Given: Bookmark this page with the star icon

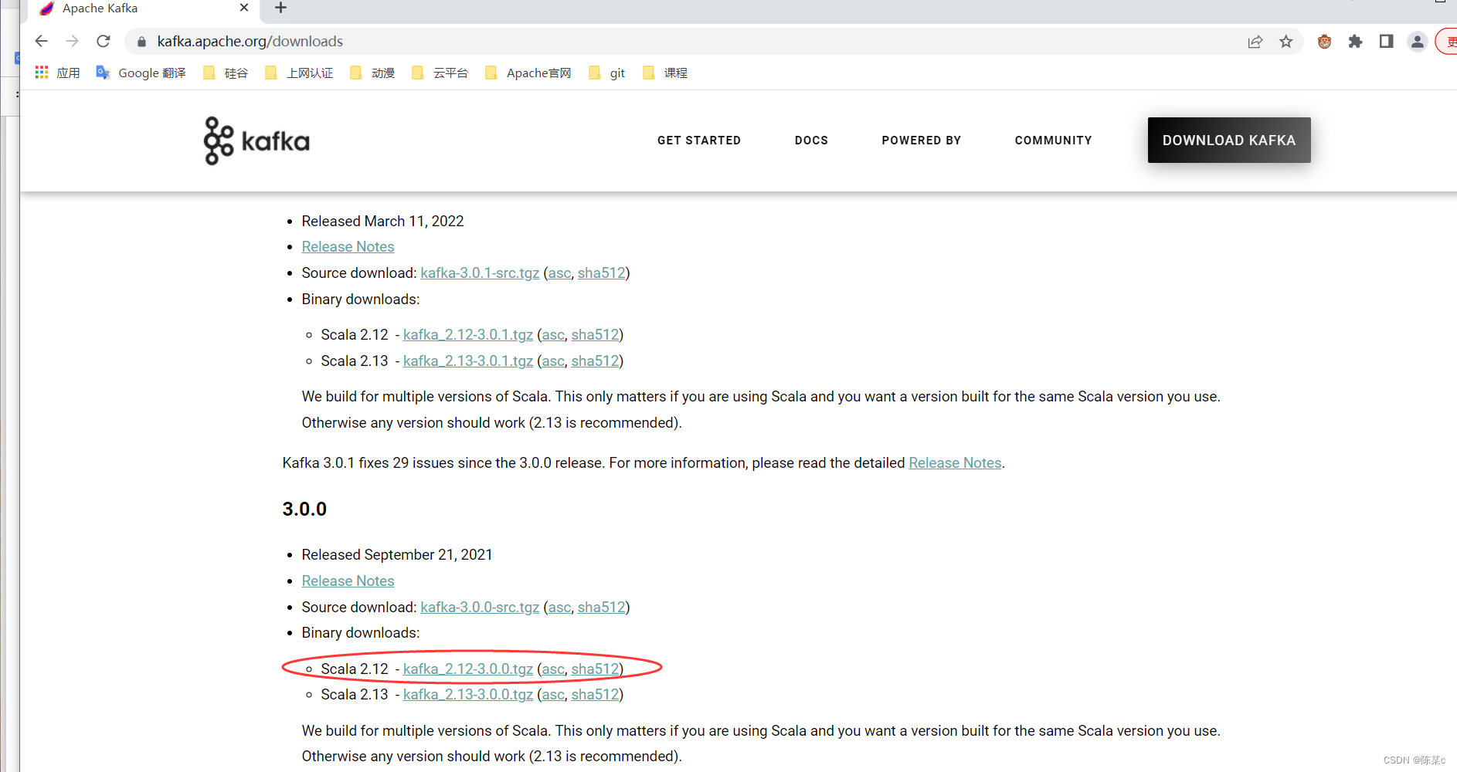Looking at the screenshot, I should (1286, 42).
